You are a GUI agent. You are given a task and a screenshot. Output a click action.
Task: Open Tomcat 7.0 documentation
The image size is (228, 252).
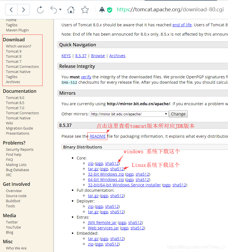tap(15, 108)
